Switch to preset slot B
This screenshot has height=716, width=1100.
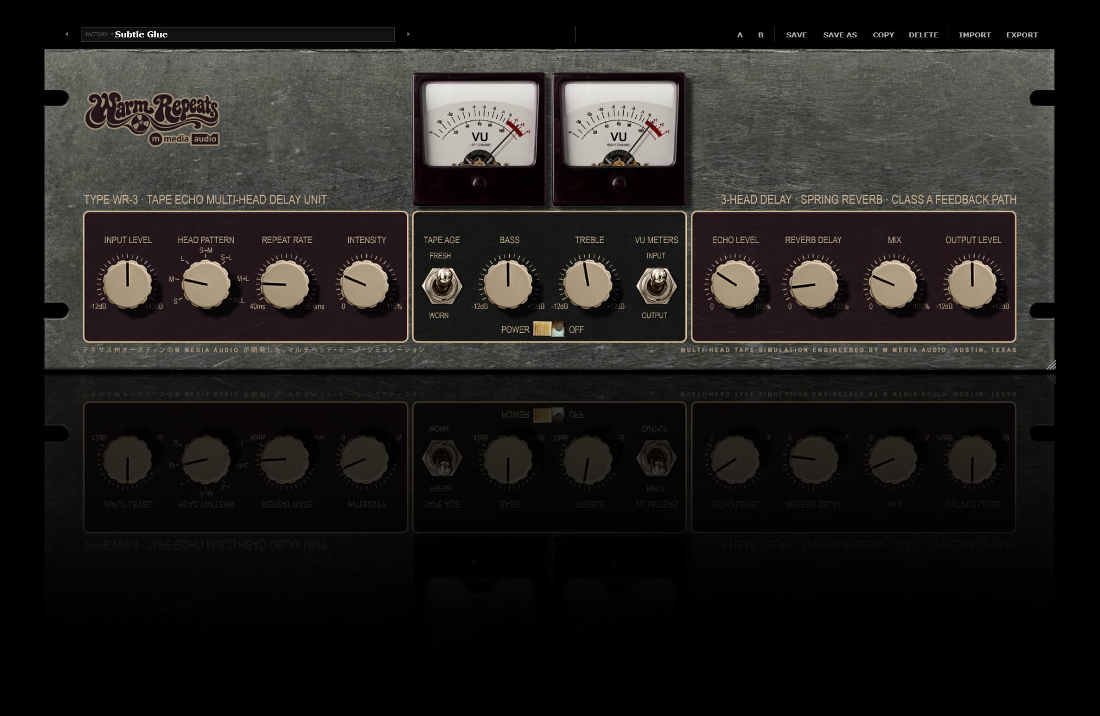point(761,35)
